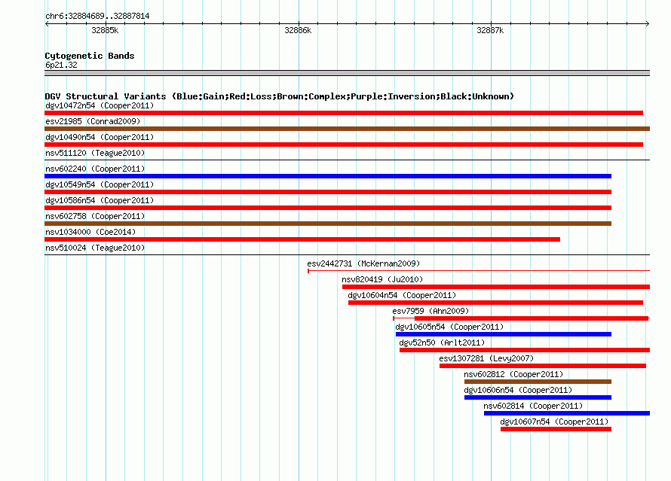The width and height of the screenshot is (671, 481).
Task: Click the Cytogenetic Bands track title
Action: (90, 56)
